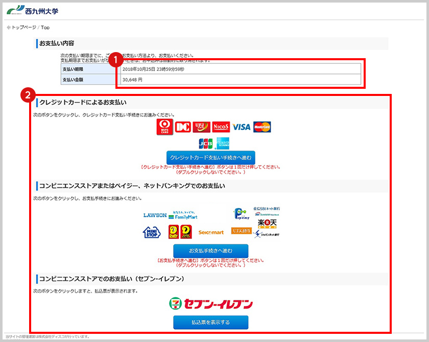Click the セブン-イレブン logo
This screenshot has height=342, width=429.
[x=210, y=304]
